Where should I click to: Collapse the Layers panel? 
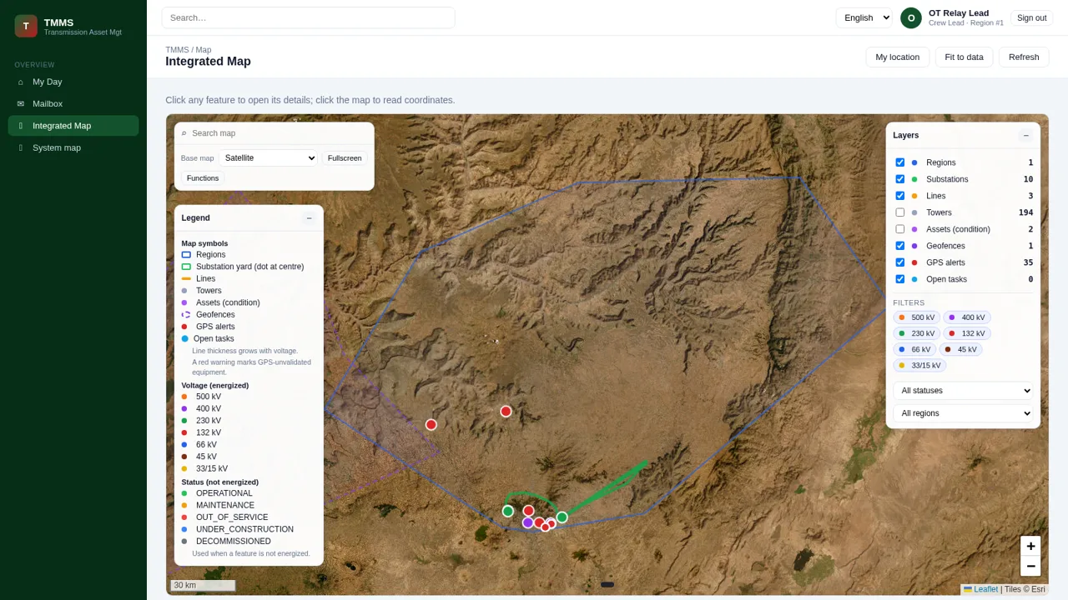[1025, 135]
